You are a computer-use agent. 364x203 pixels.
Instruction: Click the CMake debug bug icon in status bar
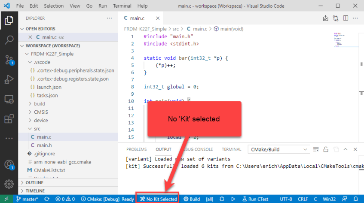(x=222, y=199)
